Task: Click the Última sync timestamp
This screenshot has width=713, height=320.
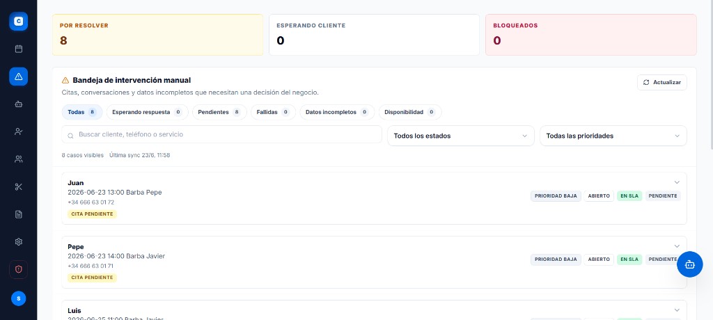Action: (139, 155)
